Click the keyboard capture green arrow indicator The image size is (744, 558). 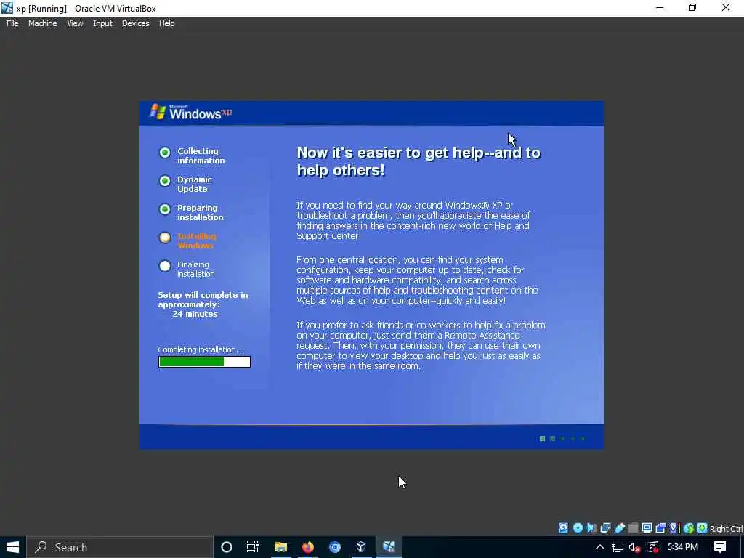pos(703,528)
